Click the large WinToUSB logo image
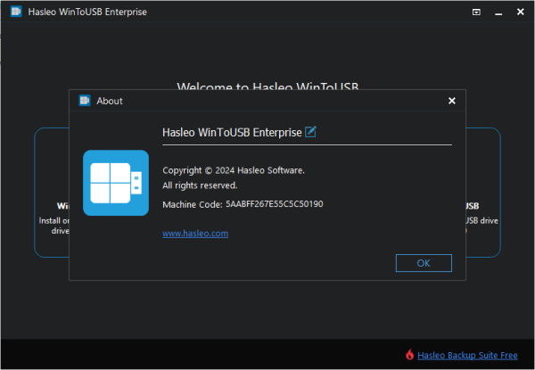Image resolution: width=535 pixels, height=370 pixels. pos(116,183)
